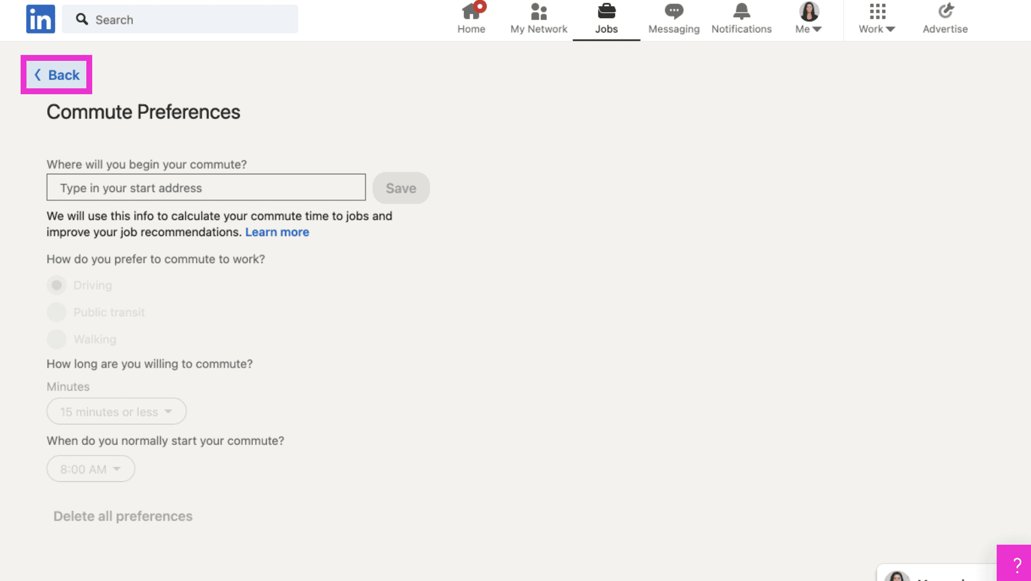Click the LinkedIn logo icon
The width and height of the screenshot is (1031, 581).
coord(41,19)
